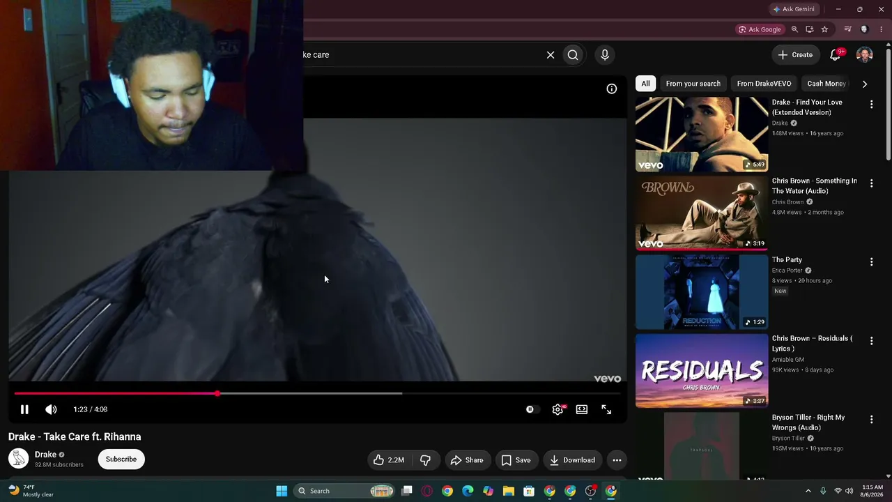Viewport: 892px width, 502px height.
Task: Open options menu for Find Your Love
Action: click(871, 105)
